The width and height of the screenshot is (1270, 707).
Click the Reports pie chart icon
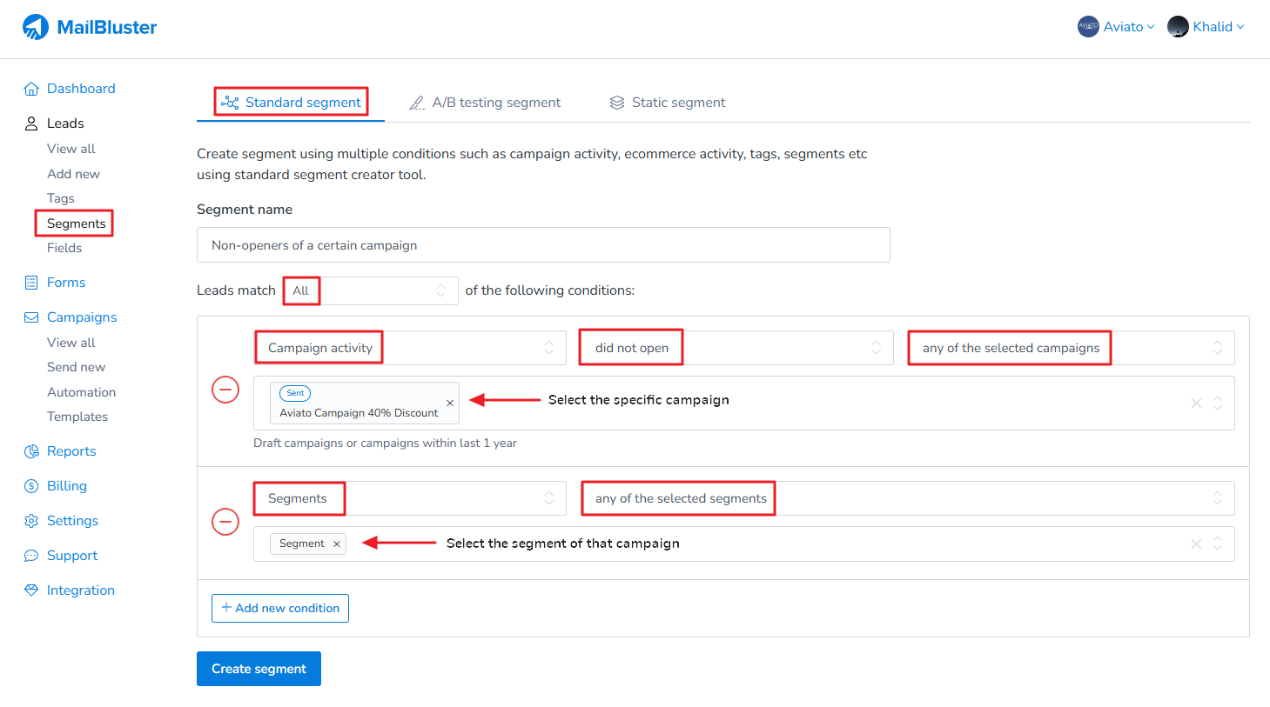(31, 451)
